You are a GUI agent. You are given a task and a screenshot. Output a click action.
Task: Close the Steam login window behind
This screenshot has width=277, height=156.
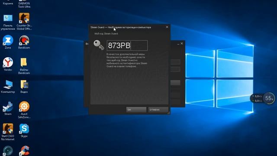pos(182,43)
